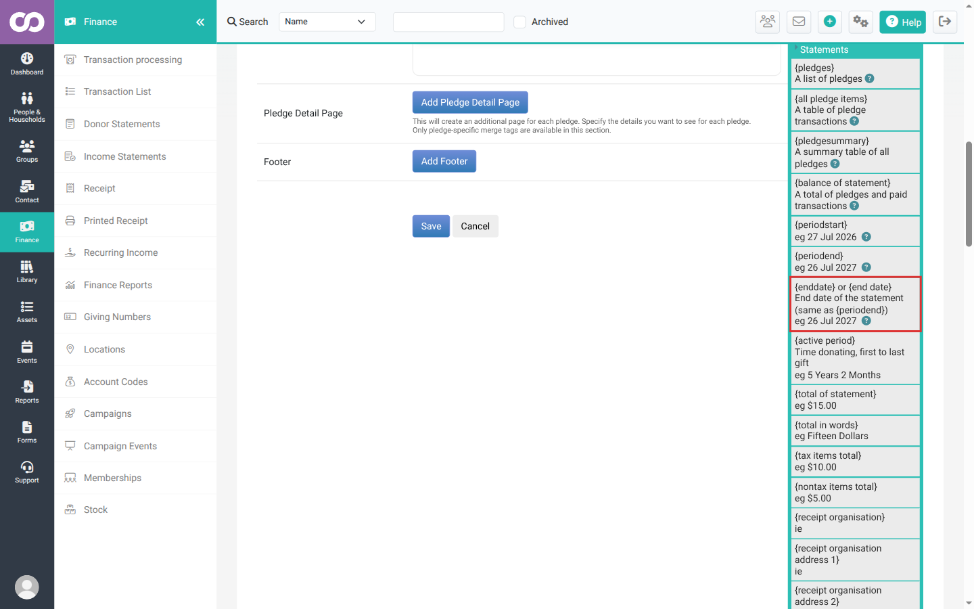Toggle the Archived checkbox
Screen dimensions: 974x609
[x=519, y=22]
